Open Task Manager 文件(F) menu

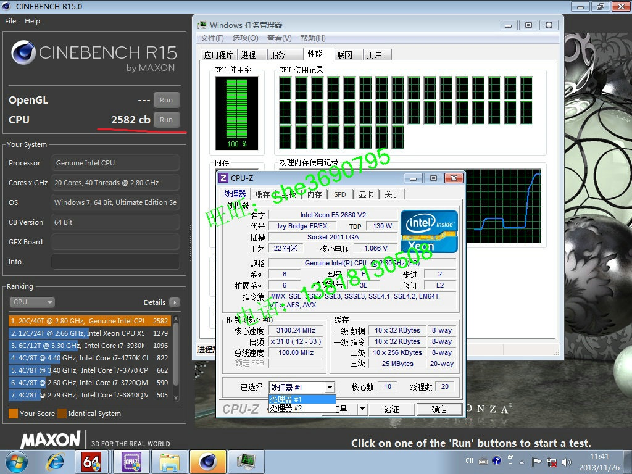212,38
